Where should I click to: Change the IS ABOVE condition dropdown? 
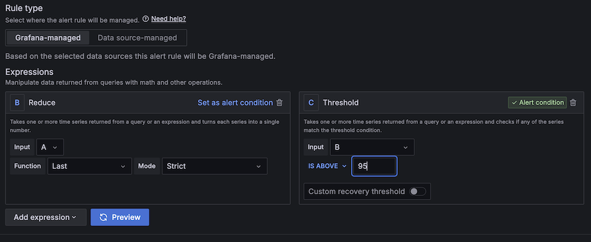coord(327,166)
